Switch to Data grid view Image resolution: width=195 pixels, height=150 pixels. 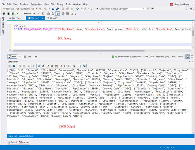pos(27,57)
